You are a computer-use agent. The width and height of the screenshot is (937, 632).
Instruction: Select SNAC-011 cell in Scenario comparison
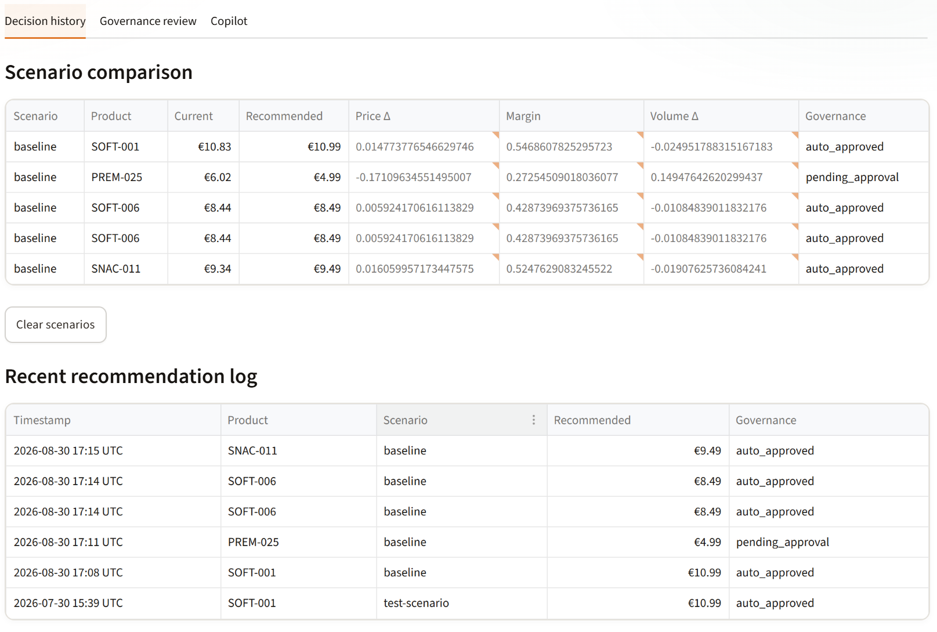(x=126, y=269)
